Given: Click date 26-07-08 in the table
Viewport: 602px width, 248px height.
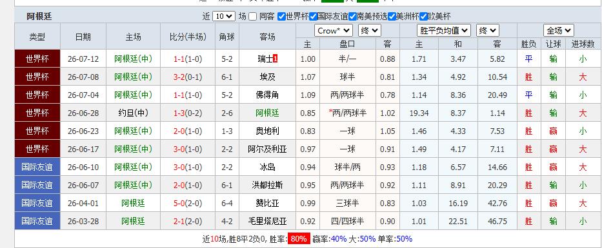Looking at the screenshot, I should click(83, 77).
